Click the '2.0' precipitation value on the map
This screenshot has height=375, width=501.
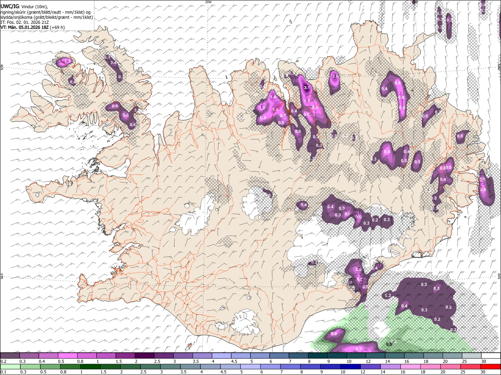[x=335, y=77]
